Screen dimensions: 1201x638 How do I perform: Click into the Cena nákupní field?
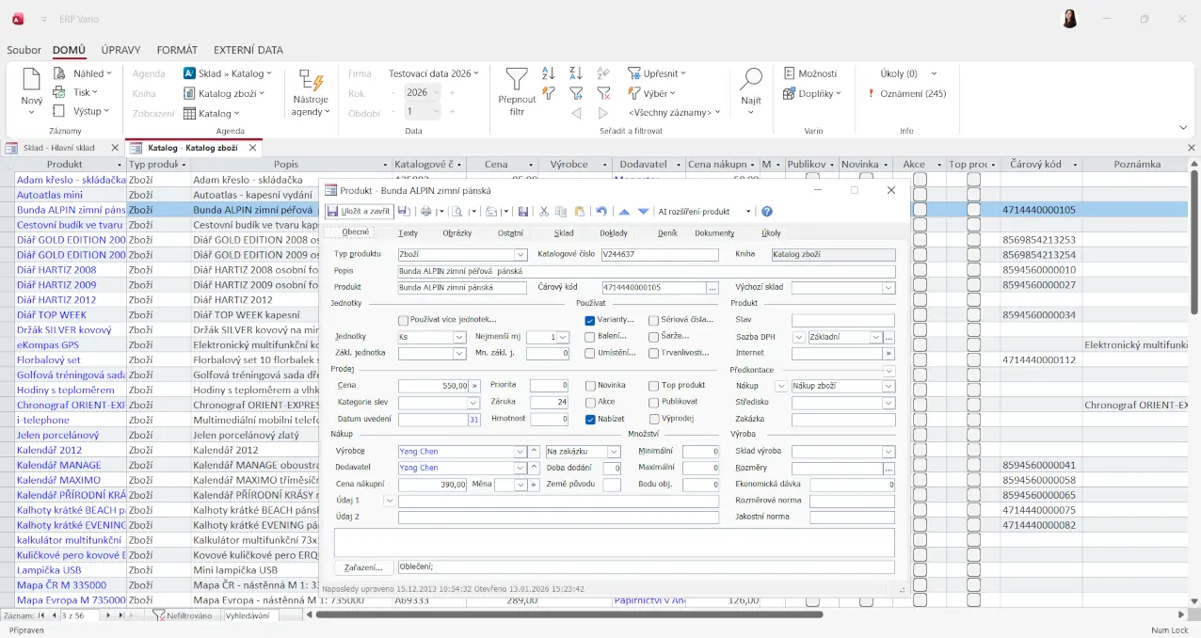(x=432, y=485)
